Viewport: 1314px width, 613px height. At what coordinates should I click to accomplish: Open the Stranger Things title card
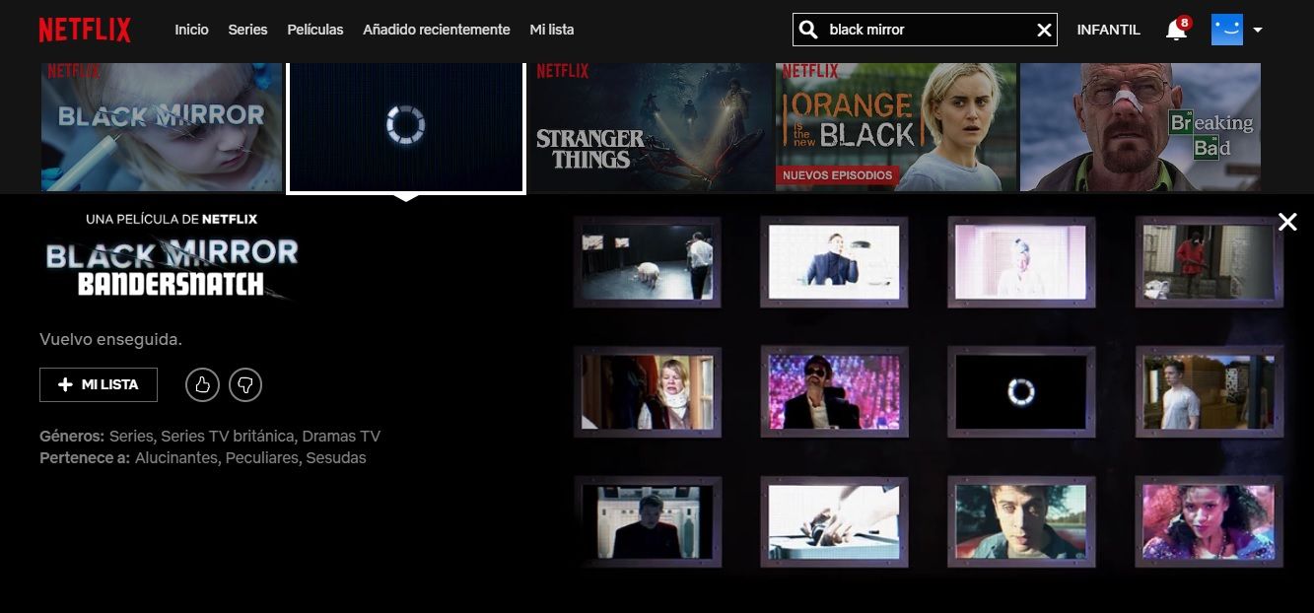tap(652, 127)
